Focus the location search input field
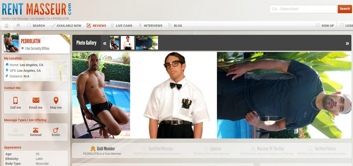Screen dimensions: 353x166 (x=303, y=9)
